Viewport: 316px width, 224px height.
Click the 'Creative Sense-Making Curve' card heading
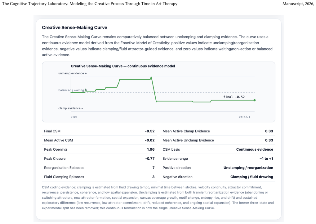(74, 28)
